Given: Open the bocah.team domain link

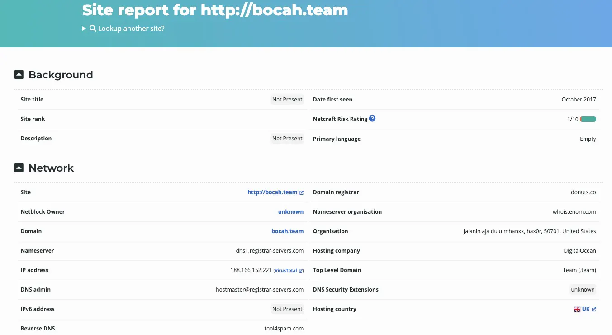Looking at the screenshot, I should click(x=287, y=231).
